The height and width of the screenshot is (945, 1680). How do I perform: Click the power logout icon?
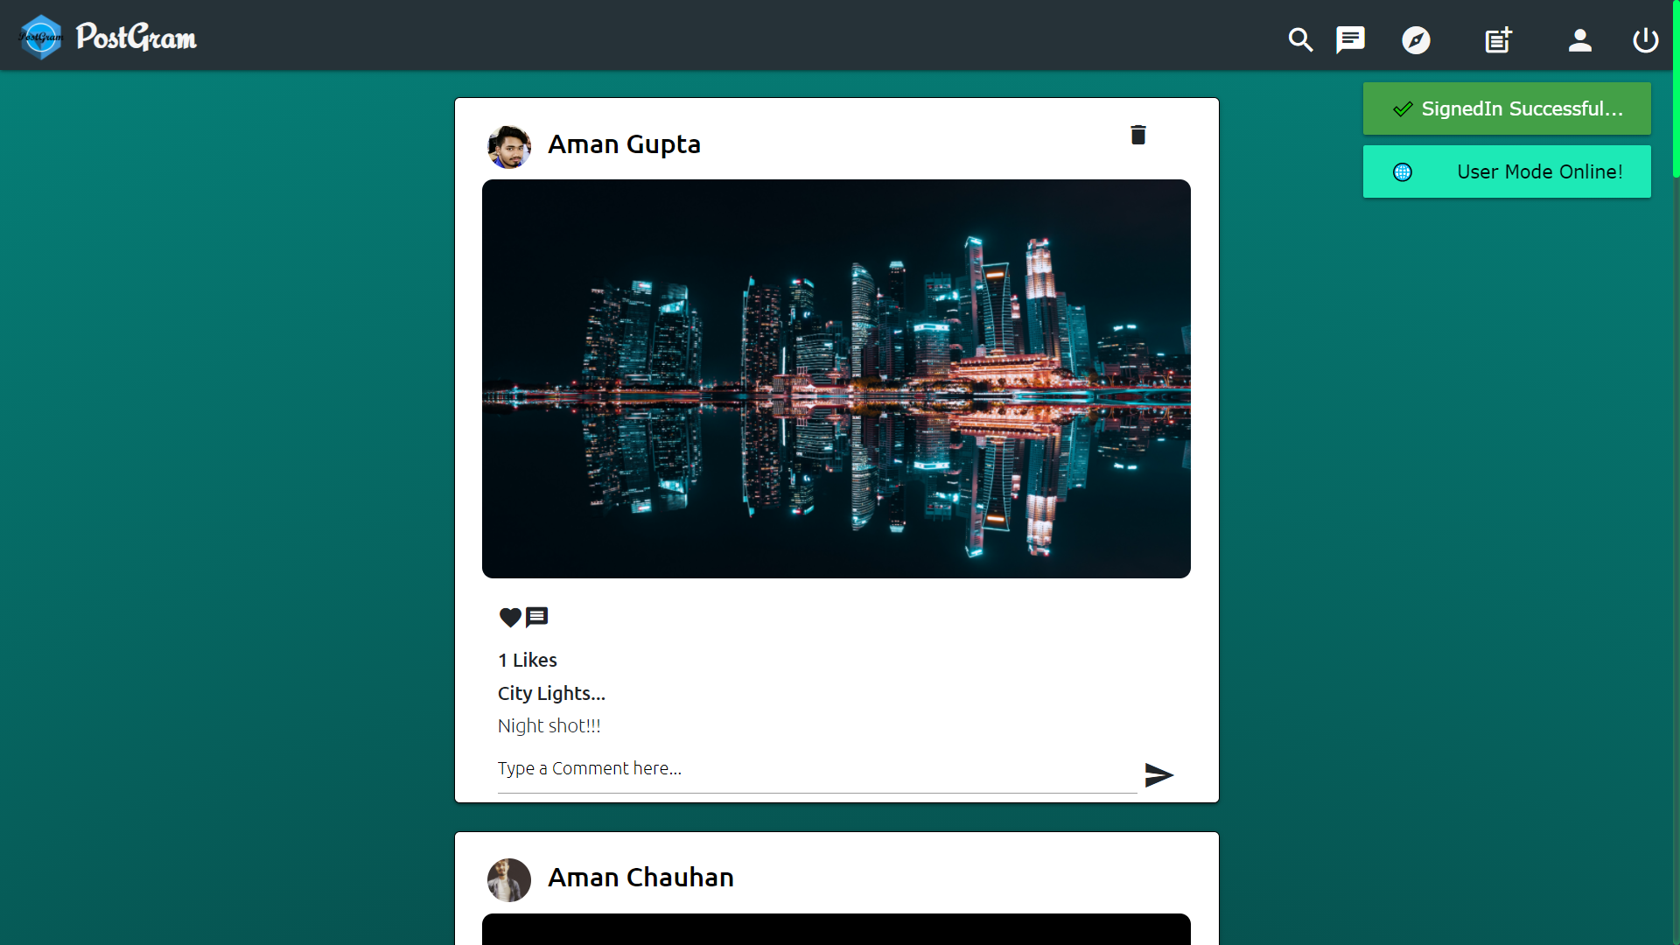click(1645, 40)
